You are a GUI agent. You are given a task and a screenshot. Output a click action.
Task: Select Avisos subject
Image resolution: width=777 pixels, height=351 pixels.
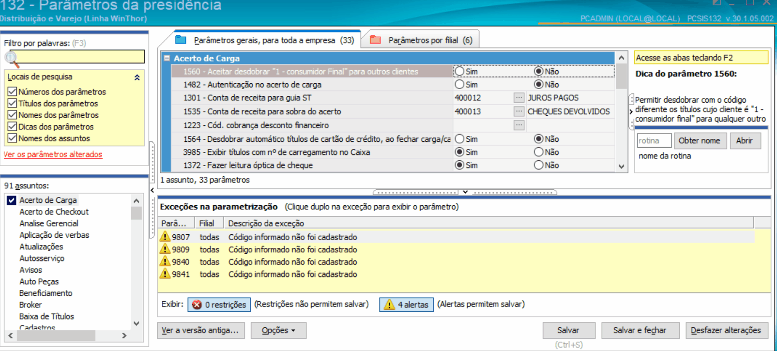[30, 270]
